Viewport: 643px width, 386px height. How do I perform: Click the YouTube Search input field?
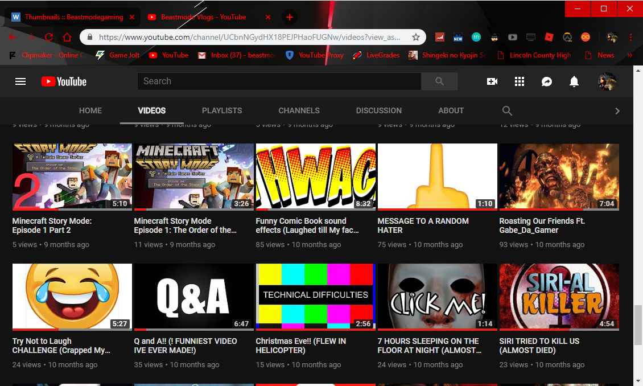[x=279, y=81]
